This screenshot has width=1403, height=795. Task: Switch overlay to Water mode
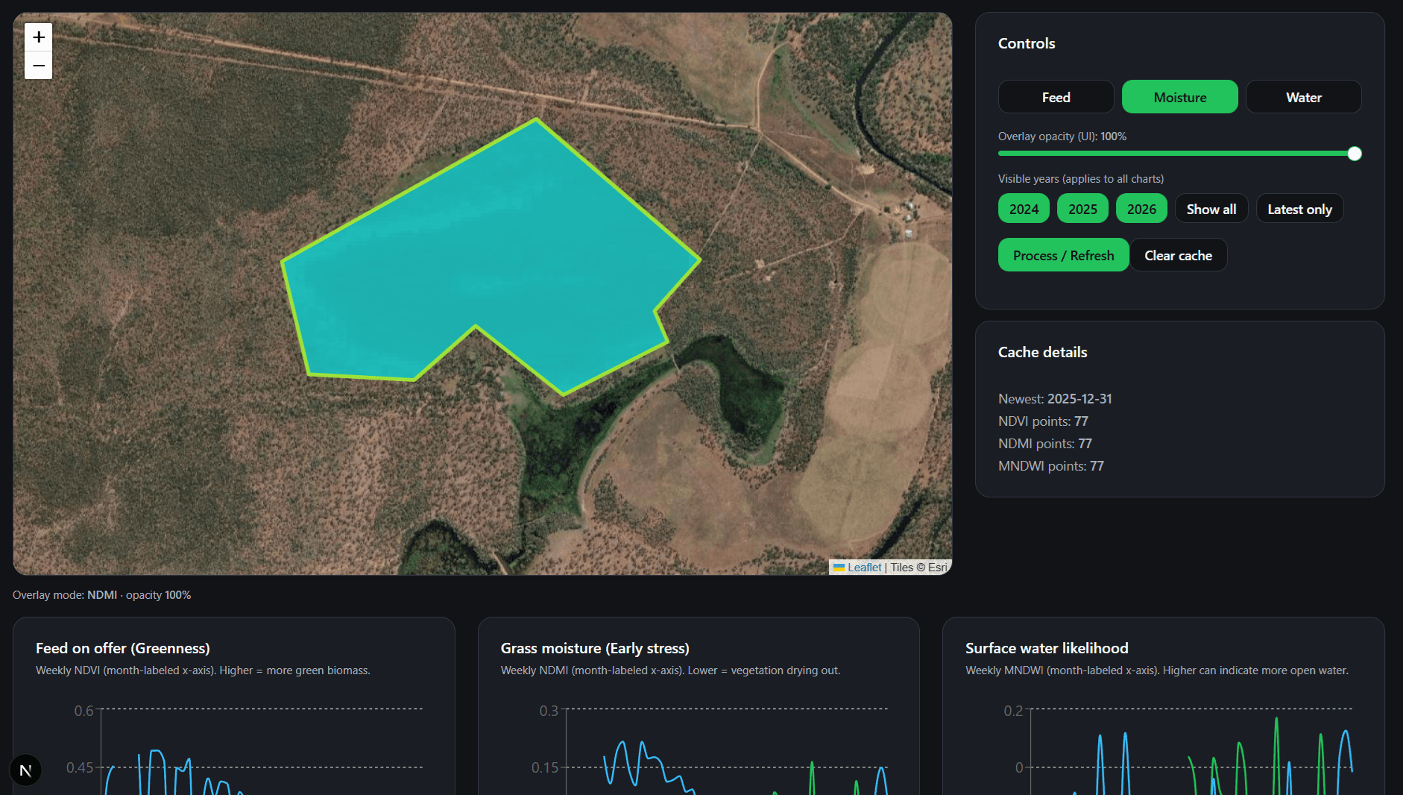click(x=1303, y=97)
